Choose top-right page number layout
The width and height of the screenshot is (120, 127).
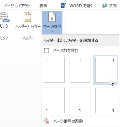point(106,70)
